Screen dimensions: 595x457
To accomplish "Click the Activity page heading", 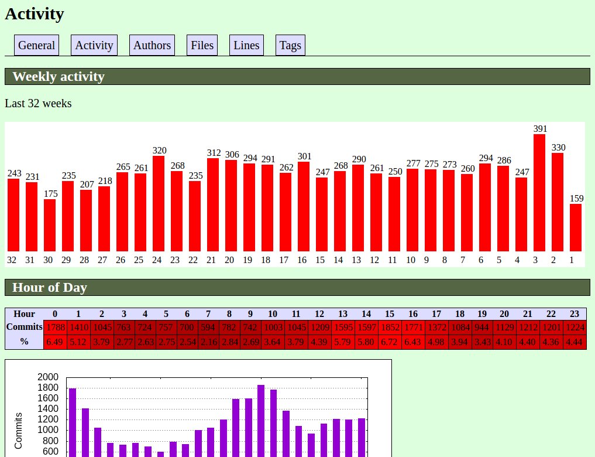I will coord(34,14).
